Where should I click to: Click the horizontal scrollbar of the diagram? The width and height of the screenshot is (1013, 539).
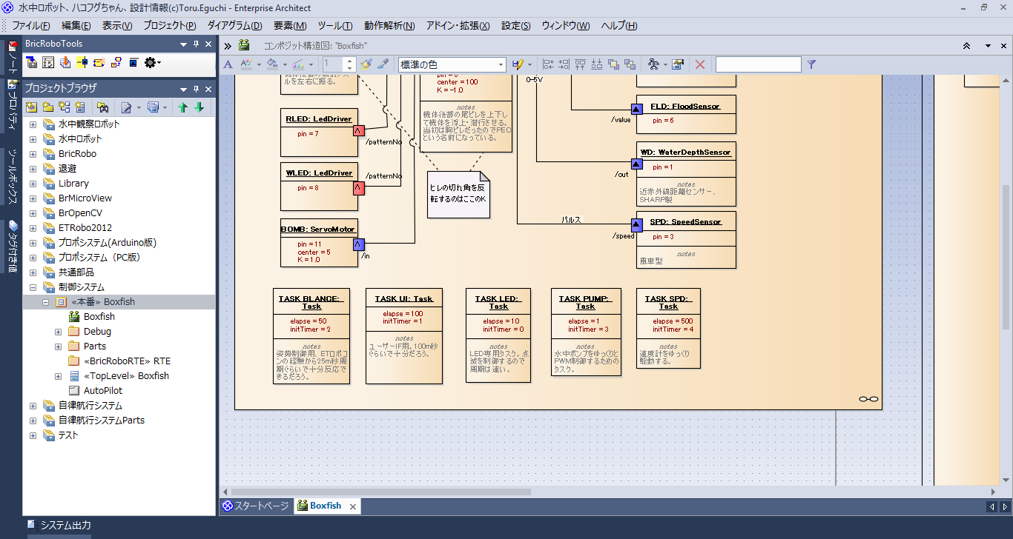(382, 492)
